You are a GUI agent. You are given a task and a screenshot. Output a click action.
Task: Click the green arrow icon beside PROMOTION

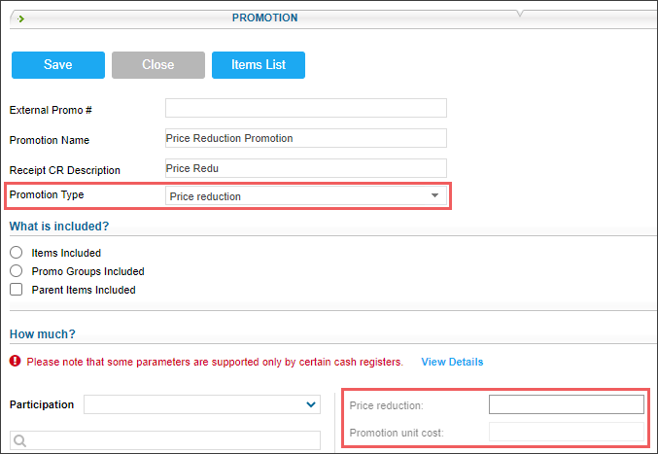[21, 18]
